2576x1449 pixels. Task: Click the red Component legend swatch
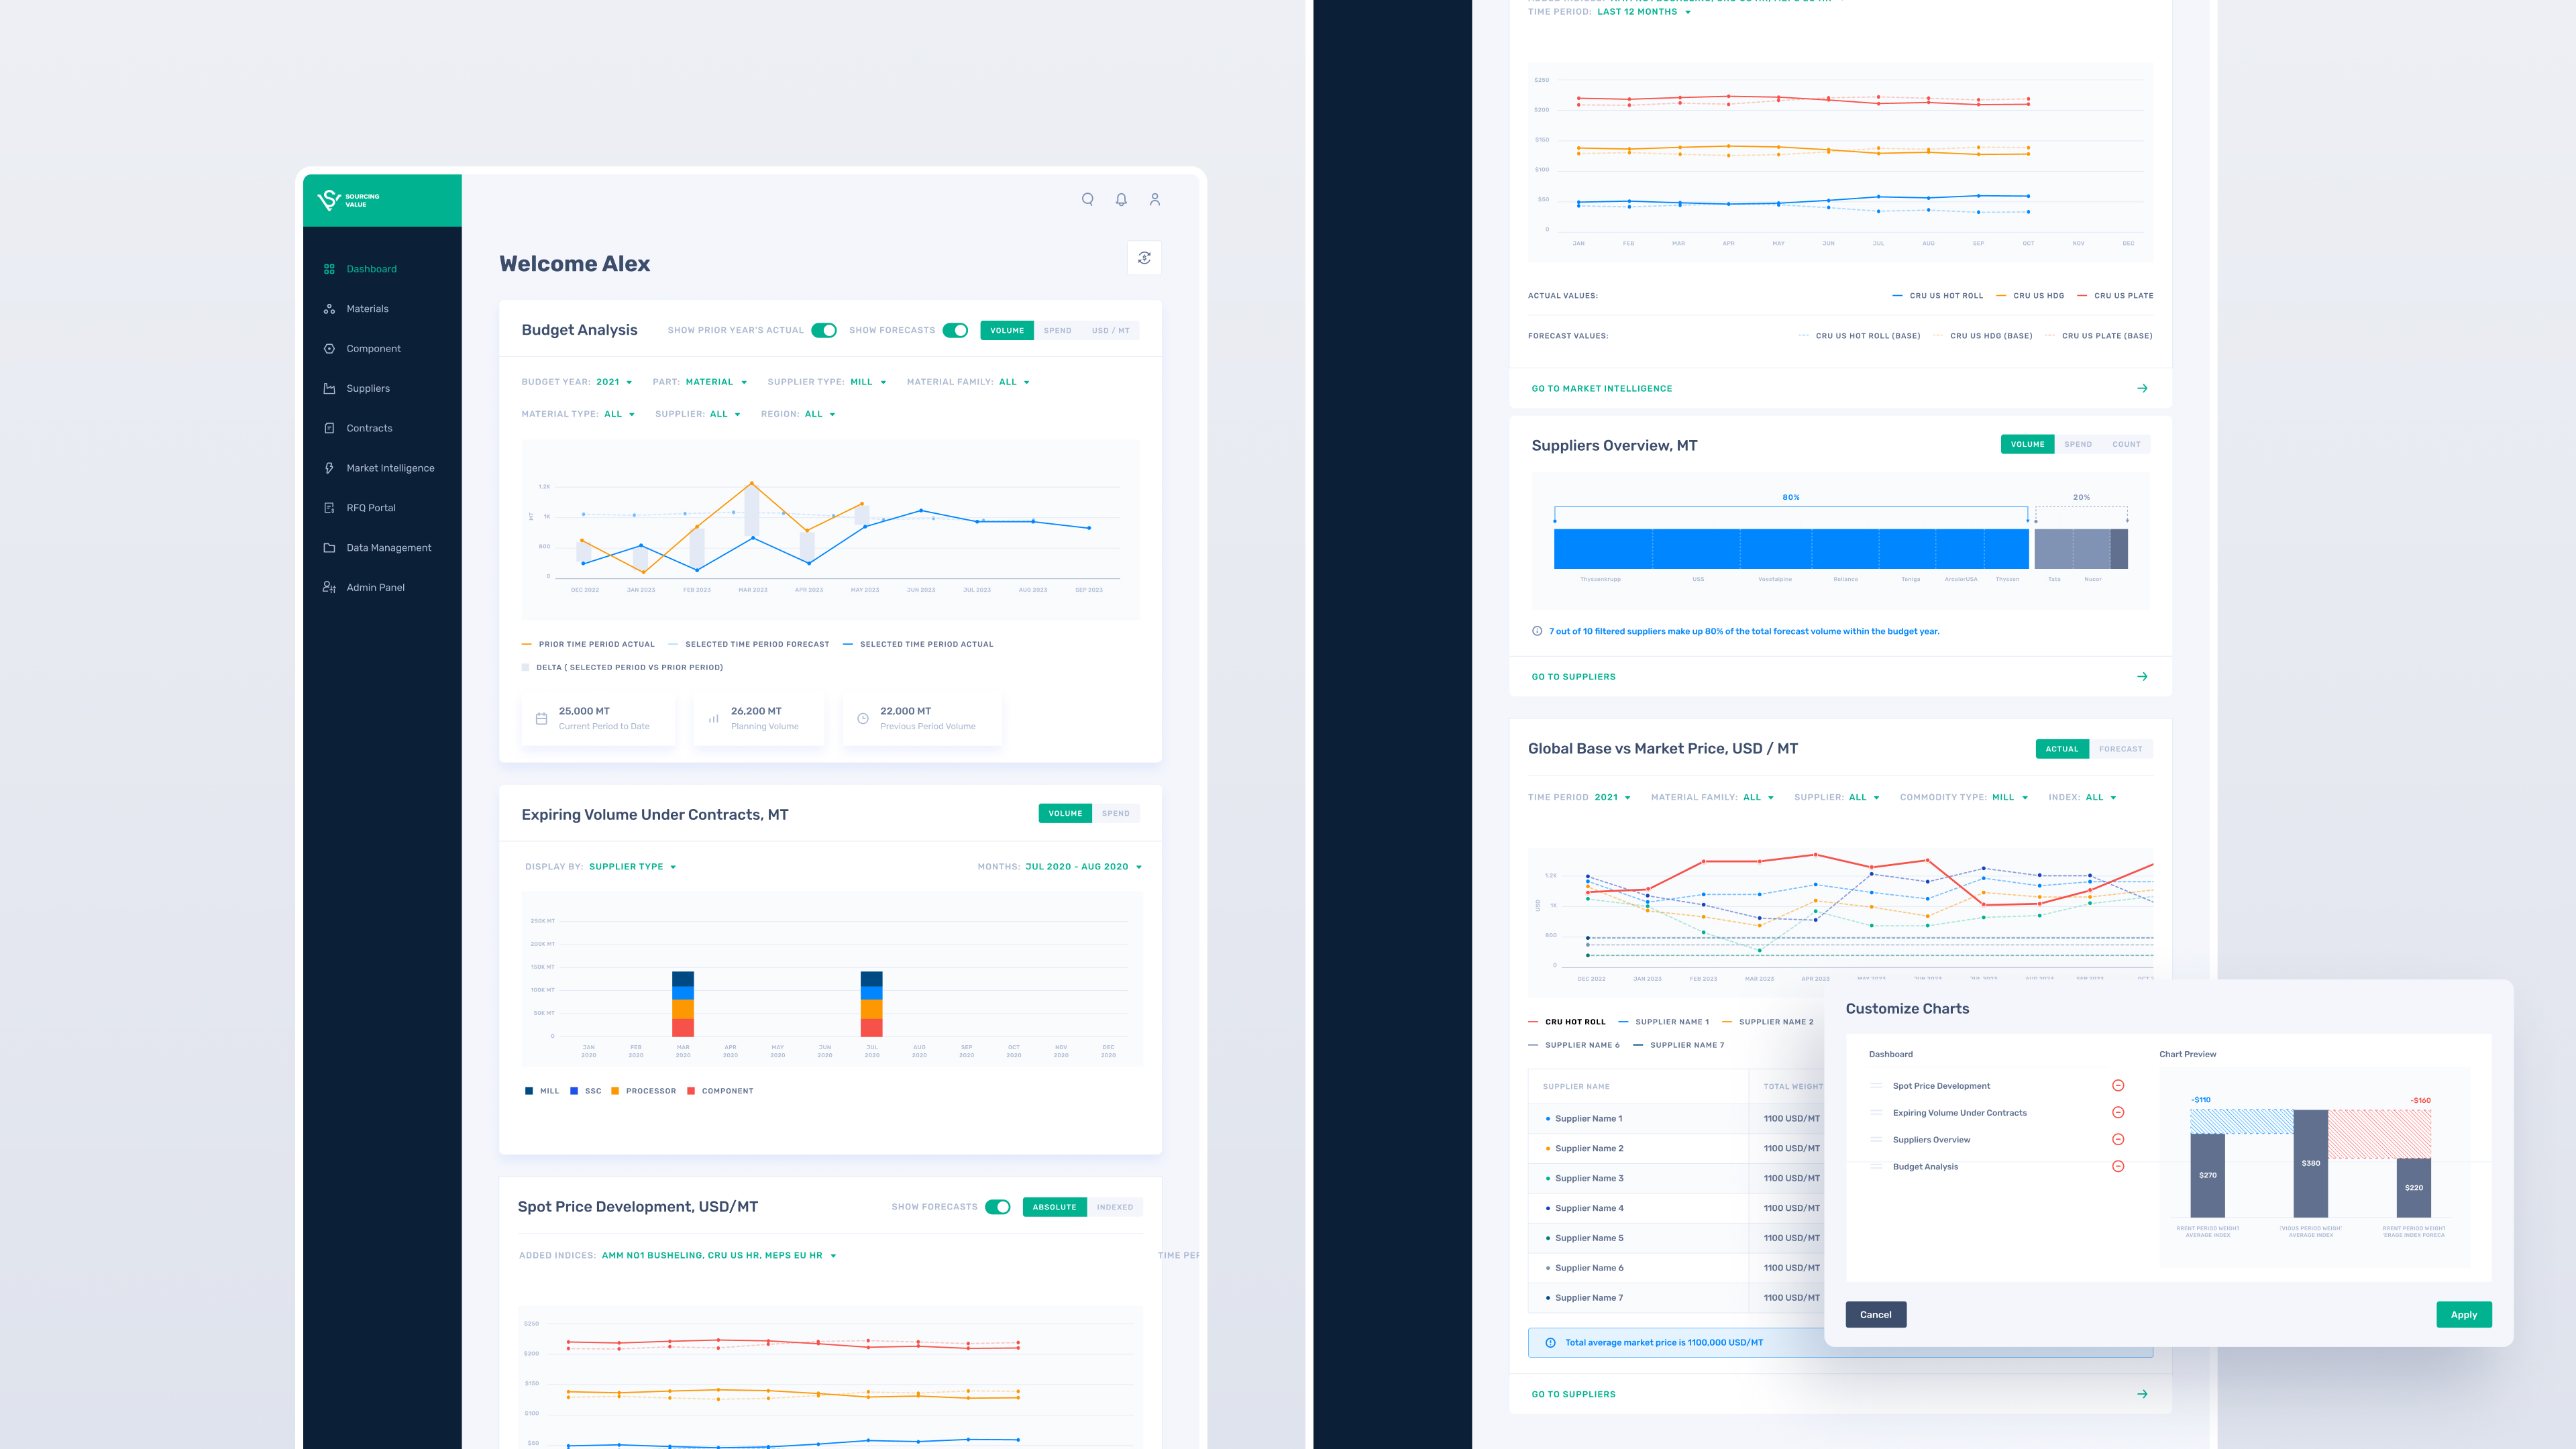click(x=691, y=1091)
